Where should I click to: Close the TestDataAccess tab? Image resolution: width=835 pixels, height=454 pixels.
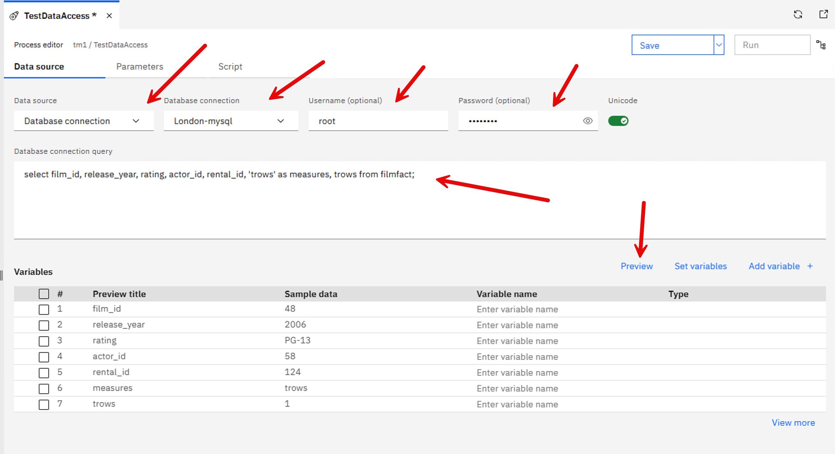(109, 16)
